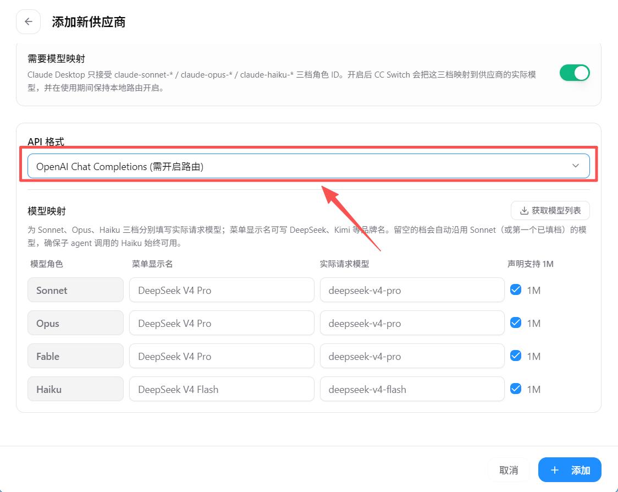Edit Haiku deepseek-v4-flash model field
The image size is (618, 492).
tap(412, 389)
